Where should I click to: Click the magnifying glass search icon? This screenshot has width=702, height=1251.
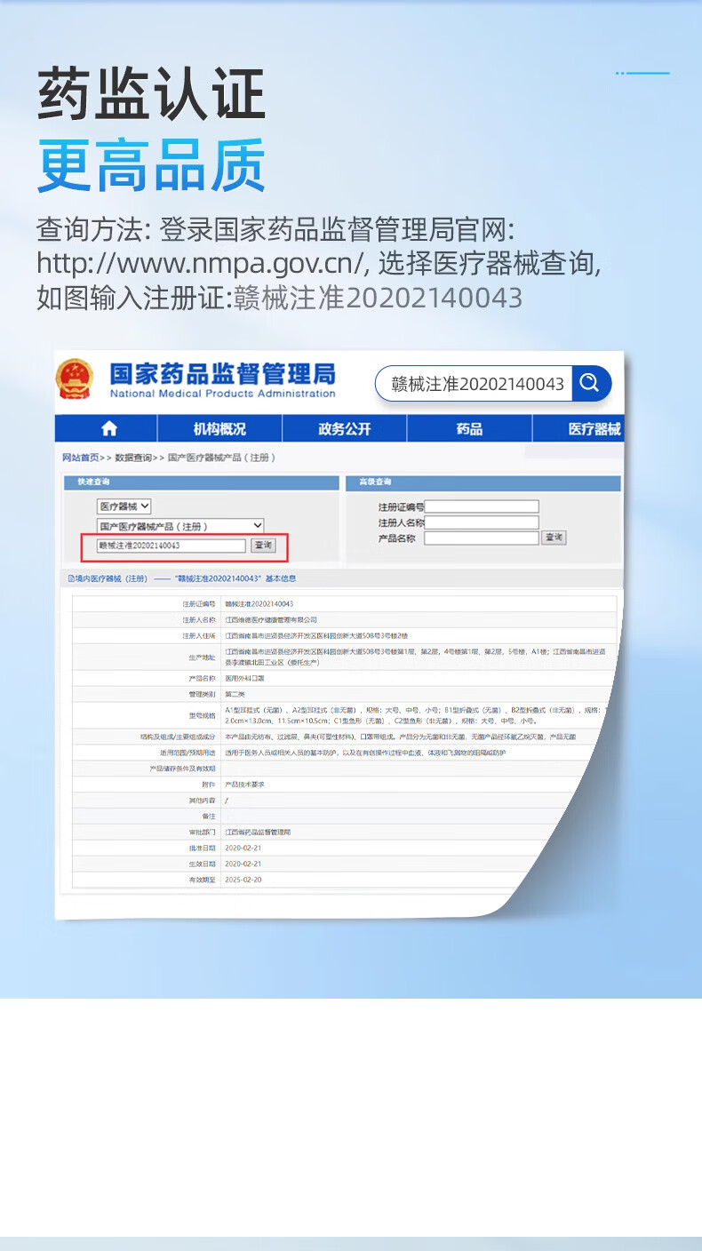click(x=590, y=384)
